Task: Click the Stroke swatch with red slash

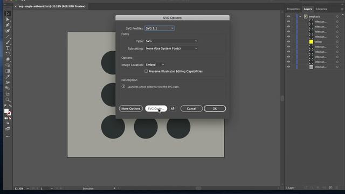Action: (9, 114)
